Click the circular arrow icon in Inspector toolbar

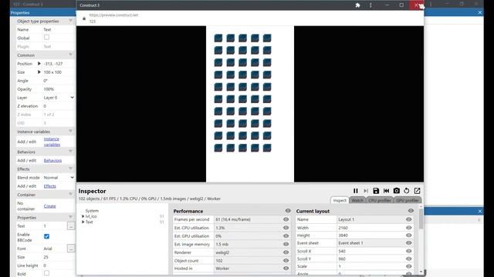pyautogui.click(x=407, y=191)
